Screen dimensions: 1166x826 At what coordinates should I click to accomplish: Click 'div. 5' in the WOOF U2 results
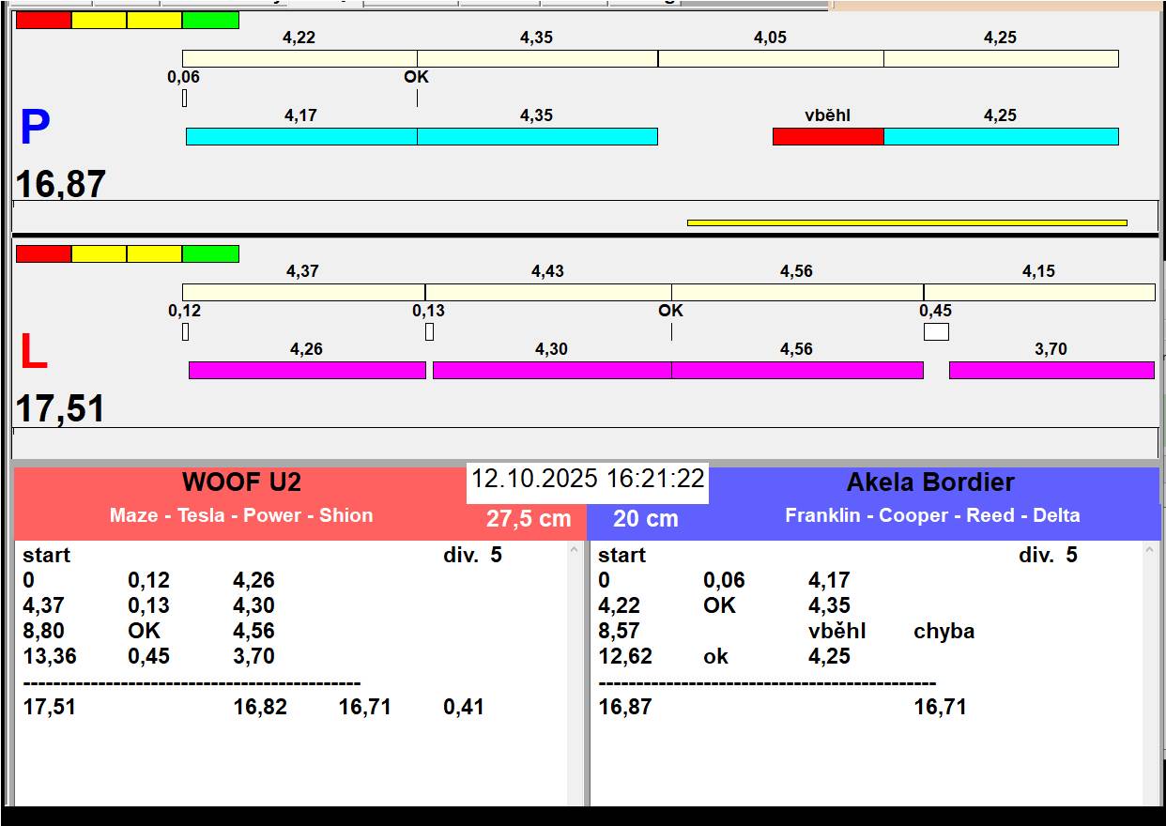click(x=472, y=555)
